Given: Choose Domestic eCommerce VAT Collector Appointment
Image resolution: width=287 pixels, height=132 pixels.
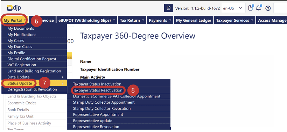Looking at the screenshot, I should [x=119, y=96].
